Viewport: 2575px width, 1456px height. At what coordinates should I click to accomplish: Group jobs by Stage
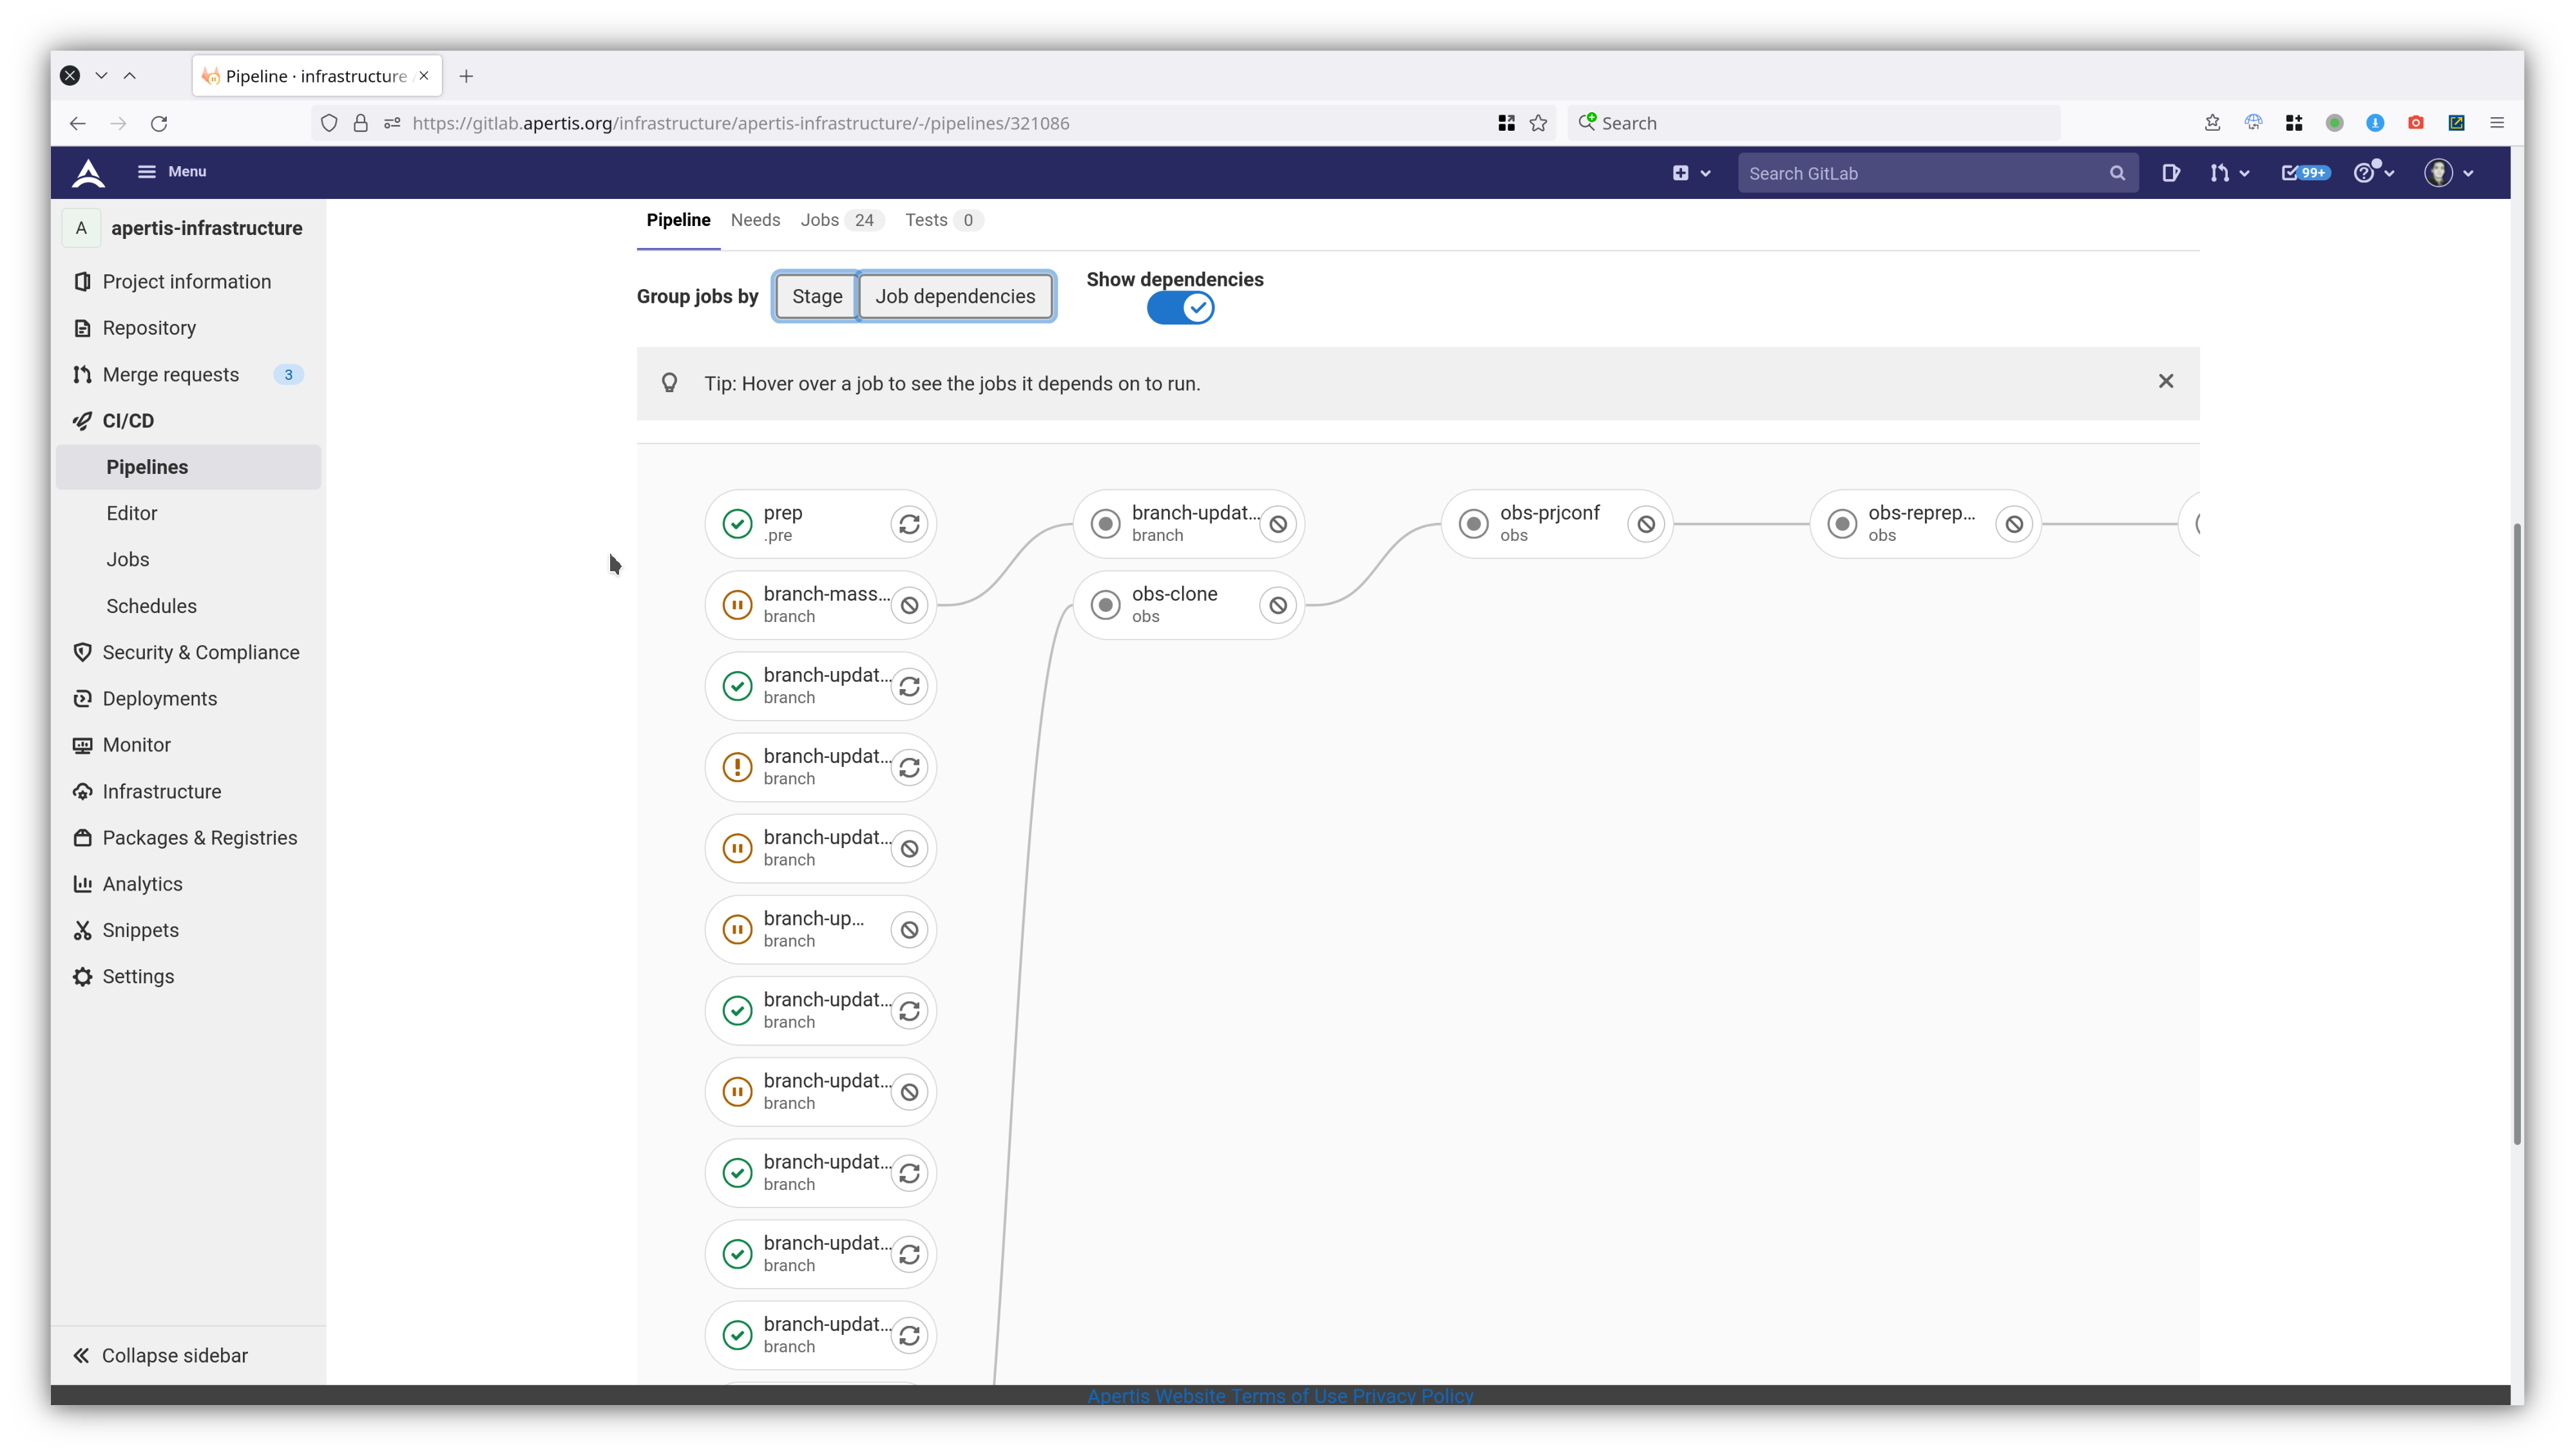pyautogui.click(x=816, y=296)
